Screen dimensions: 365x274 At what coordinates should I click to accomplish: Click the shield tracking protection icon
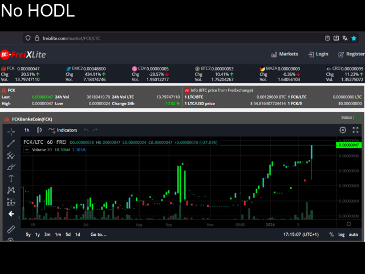click(28, 38)
